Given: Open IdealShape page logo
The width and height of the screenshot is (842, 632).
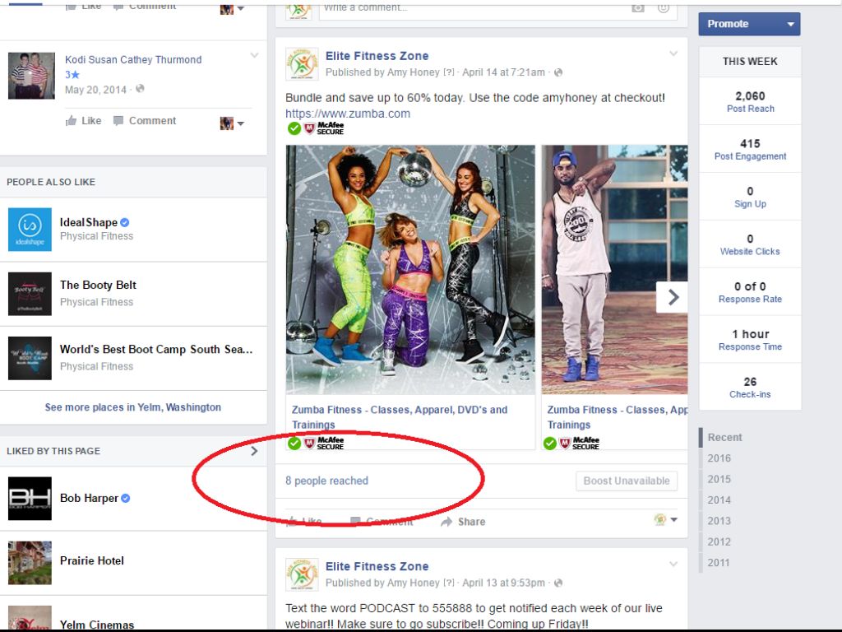Looking at the screenshot, I should (x=30, y=229).
